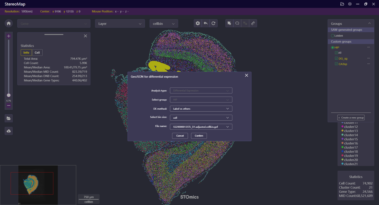Open the DE method dropdown
379x205 pixels.
point(201,109)
